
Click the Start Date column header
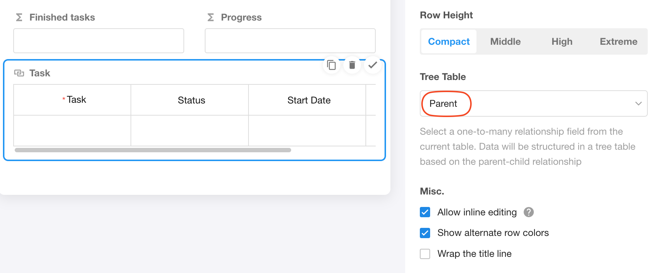click(x=308, y=100)
